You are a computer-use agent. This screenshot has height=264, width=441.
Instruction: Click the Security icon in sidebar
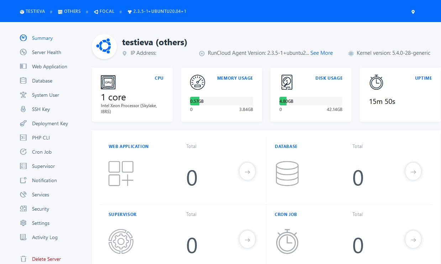(x=23, y=209)
